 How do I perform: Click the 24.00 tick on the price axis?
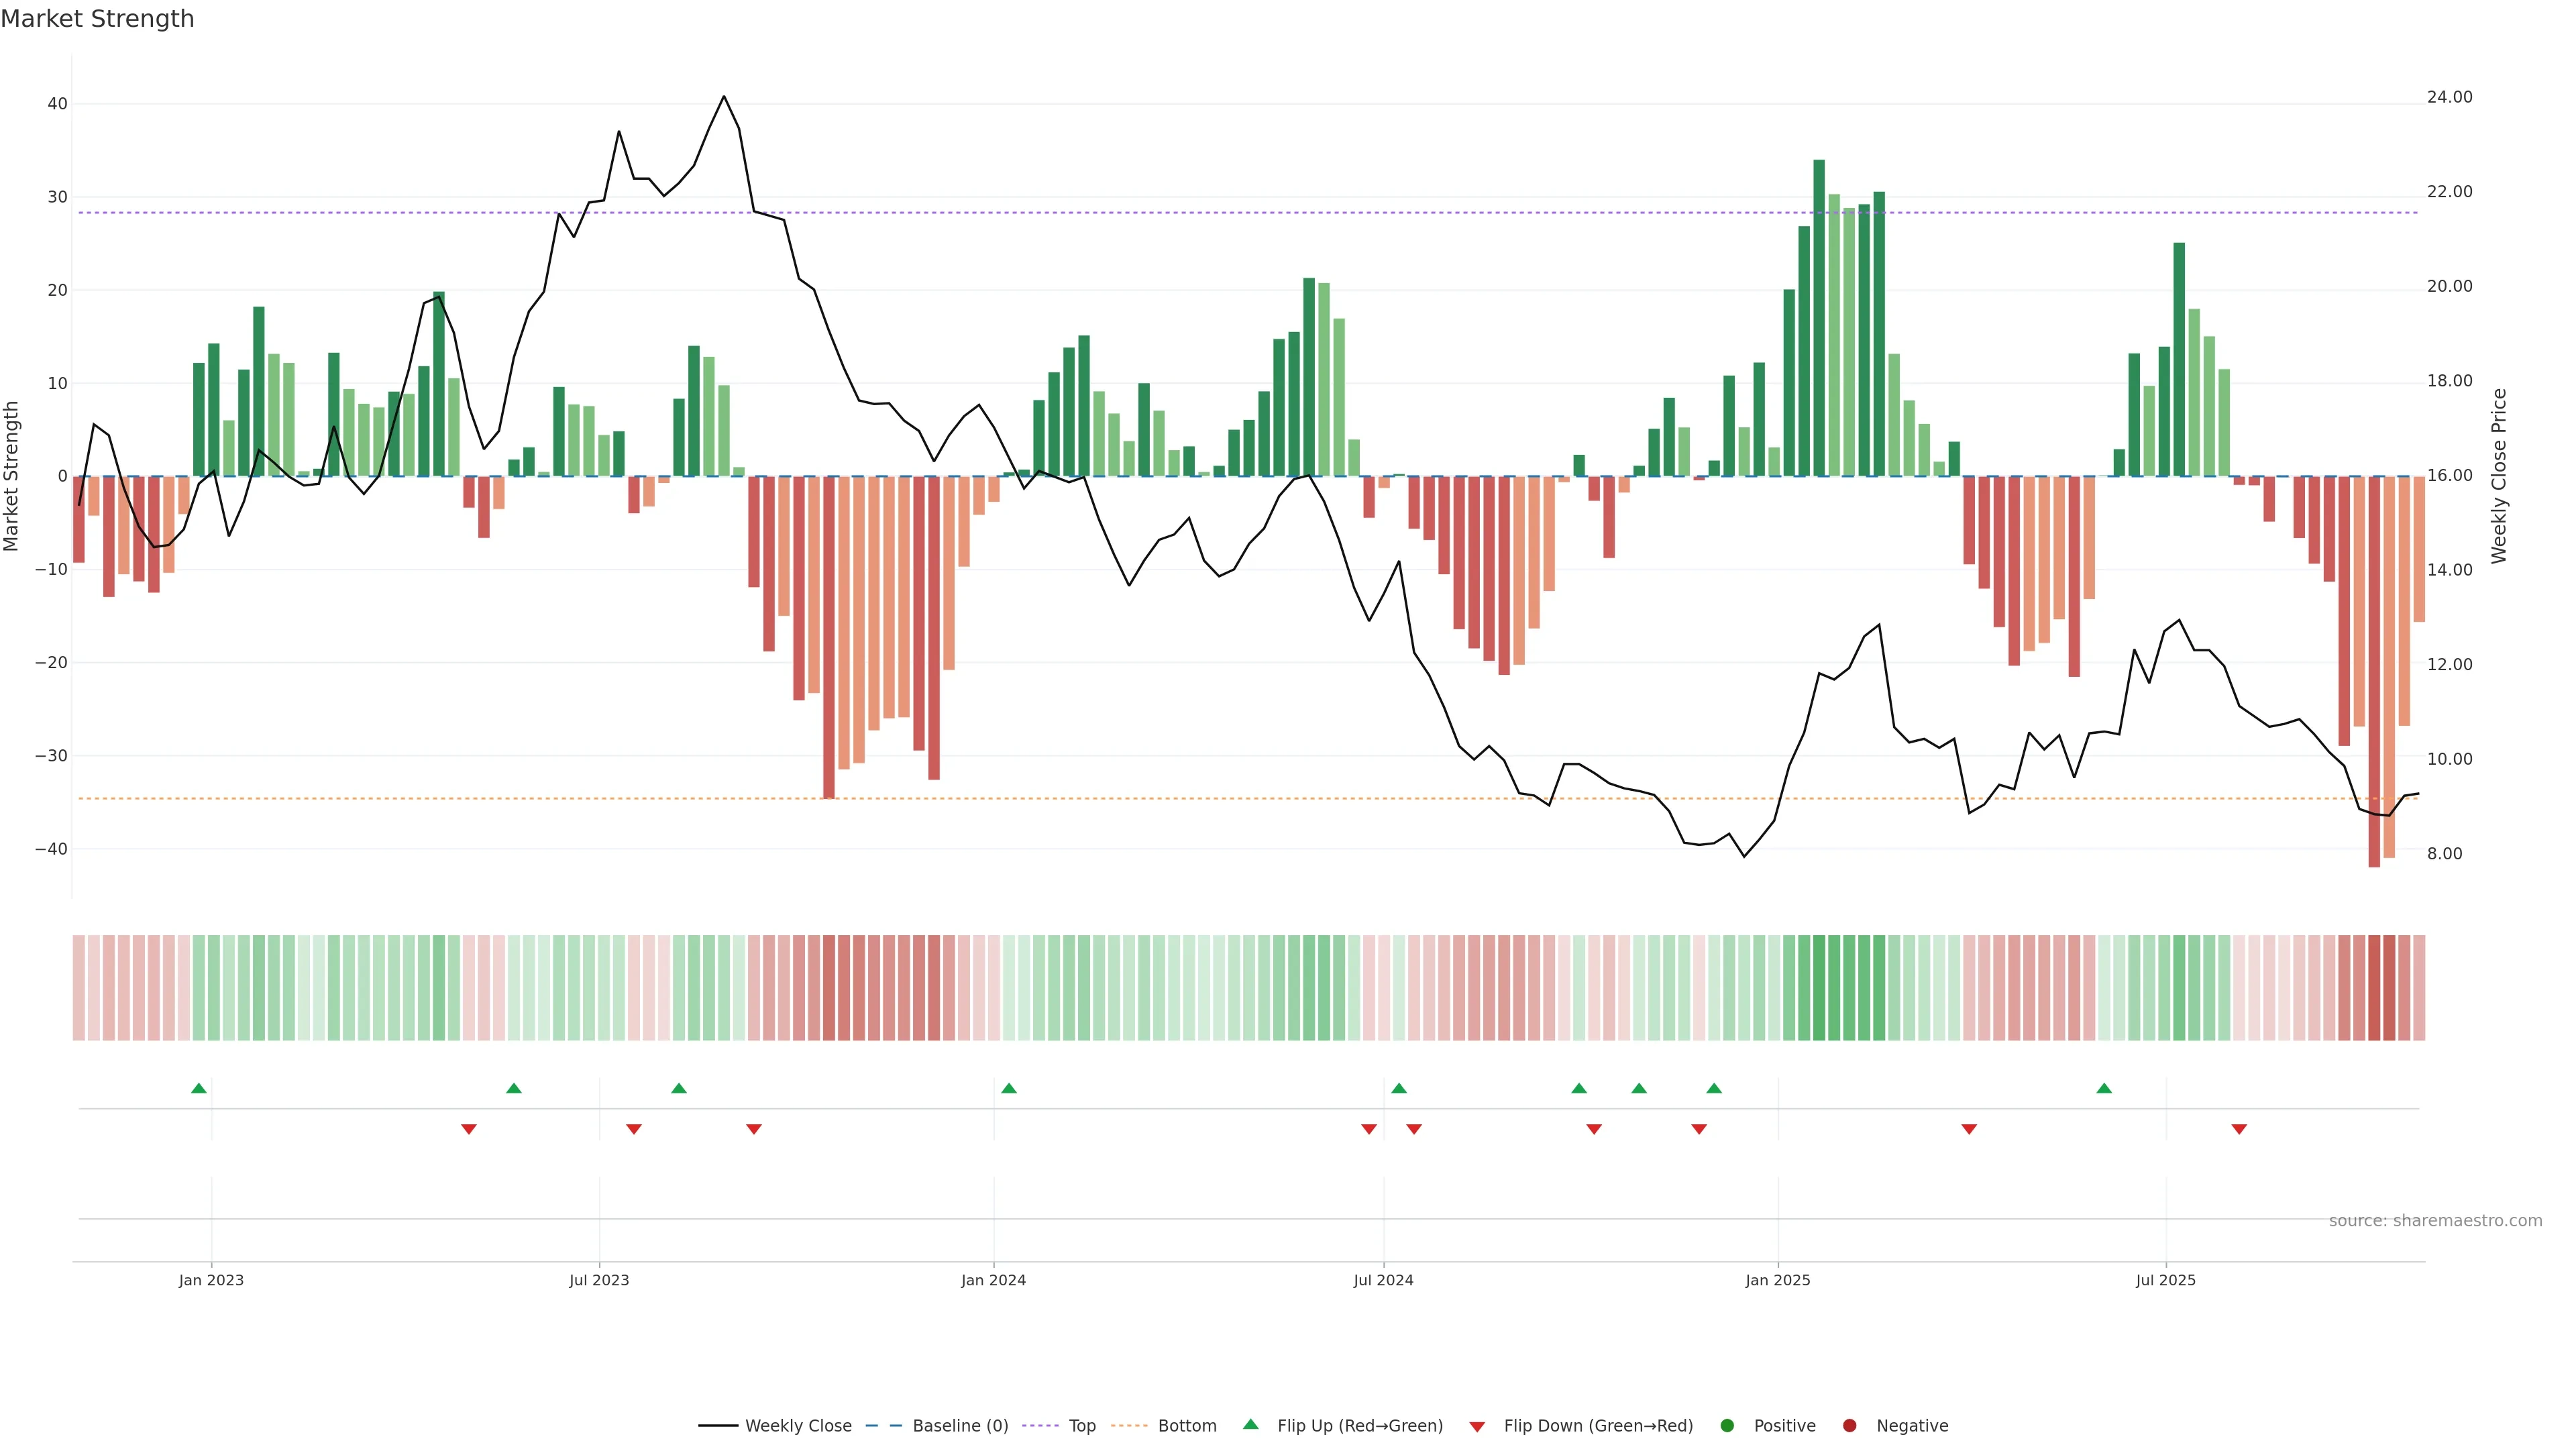coord(2449,97)
